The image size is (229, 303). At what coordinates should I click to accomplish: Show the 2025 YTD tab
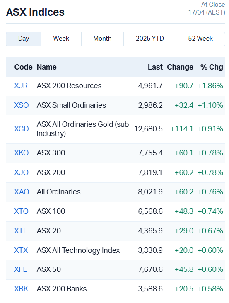click(150, 39)
